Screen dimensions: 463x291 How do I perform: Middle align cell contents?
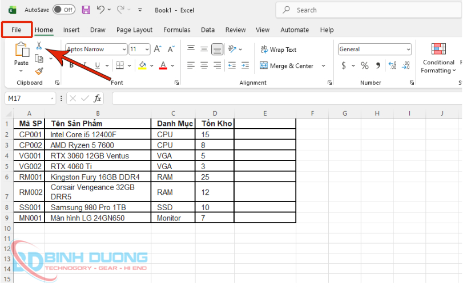pyautogui.click(x=204, y=49)
